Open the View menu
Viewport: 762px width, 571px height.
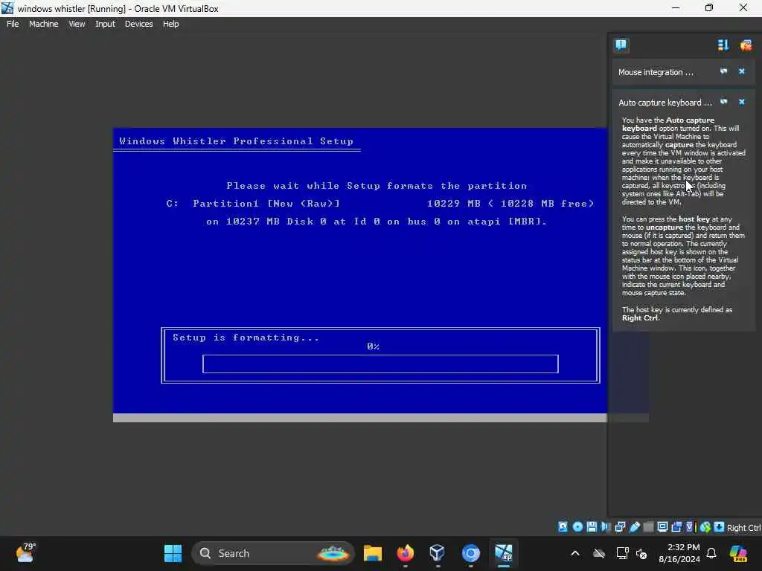coord(77,24)
